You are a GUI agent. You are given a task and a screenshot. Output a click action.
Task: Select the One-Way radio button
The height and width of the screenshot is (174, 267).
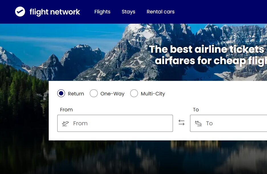[94, 93]
